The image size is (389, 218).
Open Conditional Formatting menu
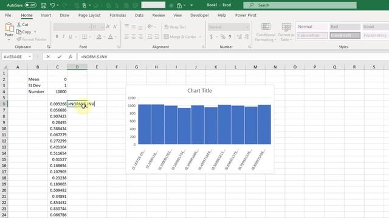[x=266, y=32]
